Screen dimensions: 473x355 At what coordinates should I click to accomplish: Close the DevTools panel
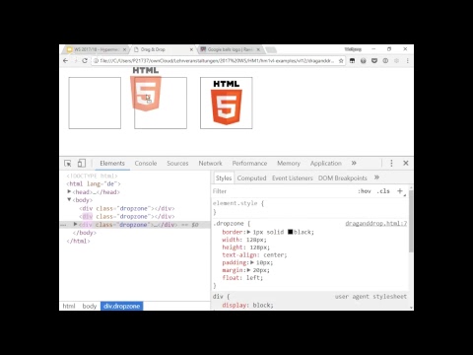(x=406, y=163)
